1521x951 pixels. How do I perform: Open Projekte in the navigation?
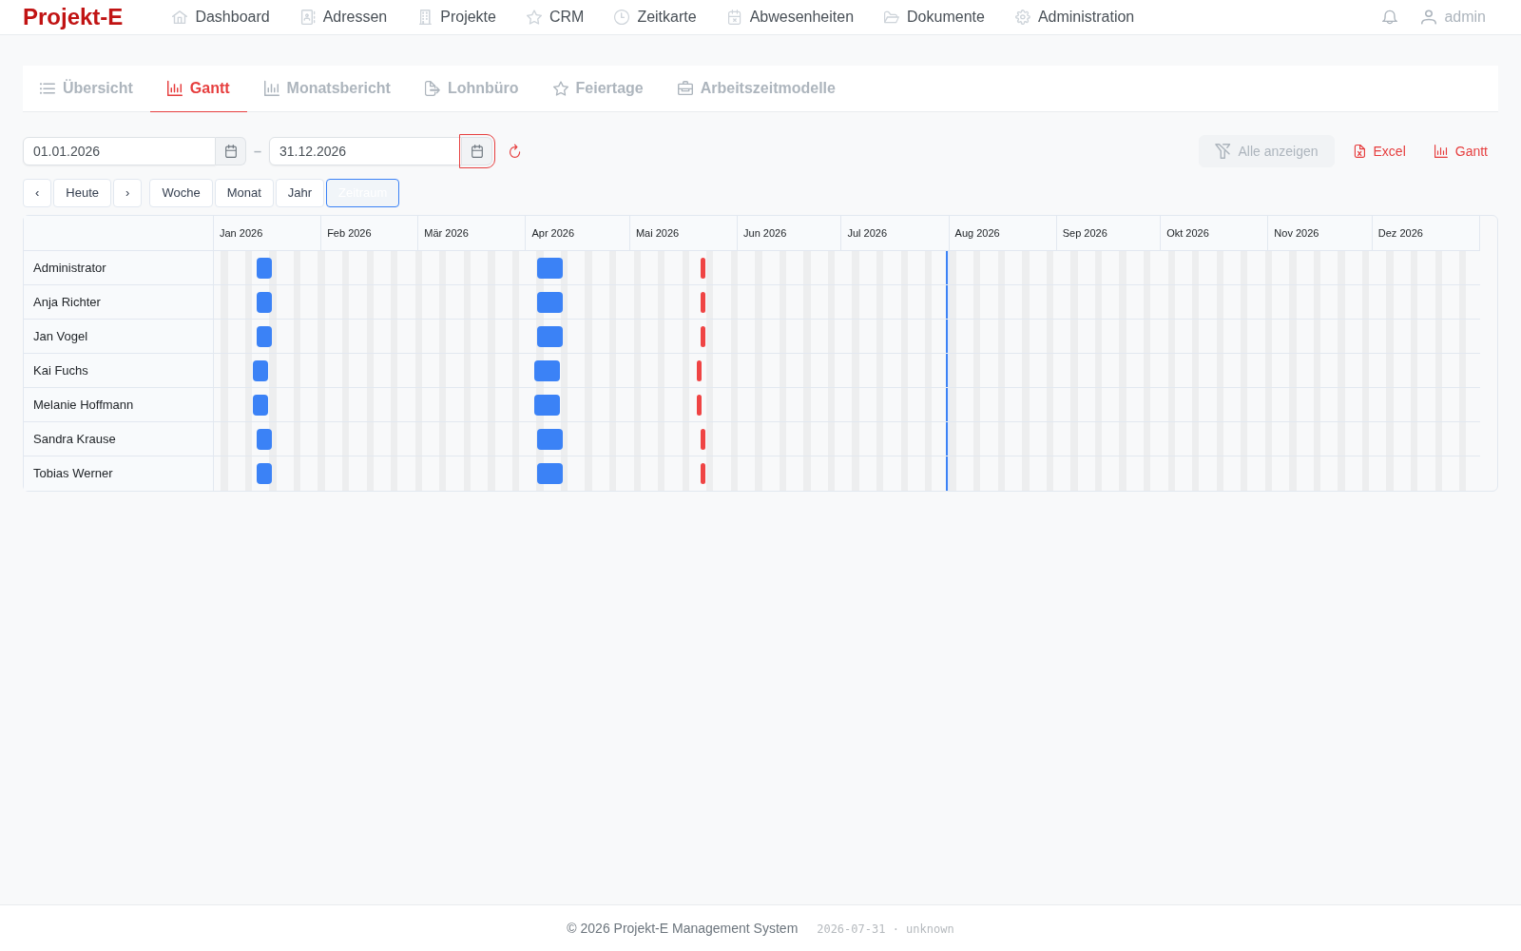[456, 17]
